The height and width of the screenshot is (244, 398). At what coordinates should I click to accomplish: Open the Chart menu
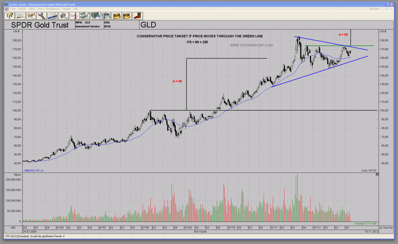13,9
